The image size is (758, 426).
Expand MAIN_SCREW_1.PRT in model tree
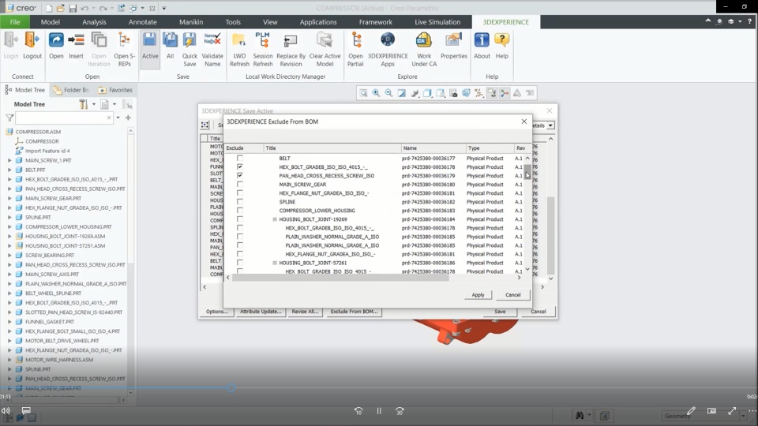coord(9,160)
